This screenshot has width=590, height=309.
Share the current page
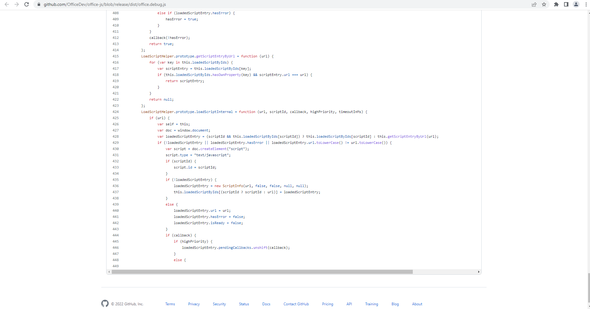534,4
